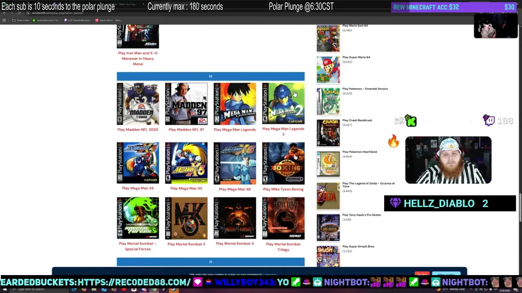Follow the 'Play Madden NFL 2005' link

pyautogui.click(x=138, y=129)
